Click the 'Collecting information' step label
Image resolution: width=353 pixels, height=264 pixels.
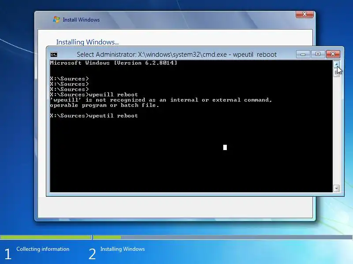[43, 249]
